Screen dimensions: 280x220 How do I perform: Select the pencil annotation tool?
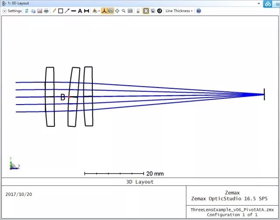coord(54,11)
